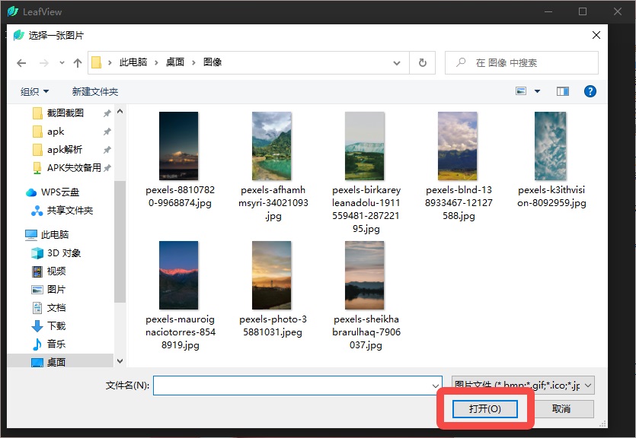This screenshot has width=636, height=438.
Task: Click the 打开(O) button
Action: click(484, 409)
